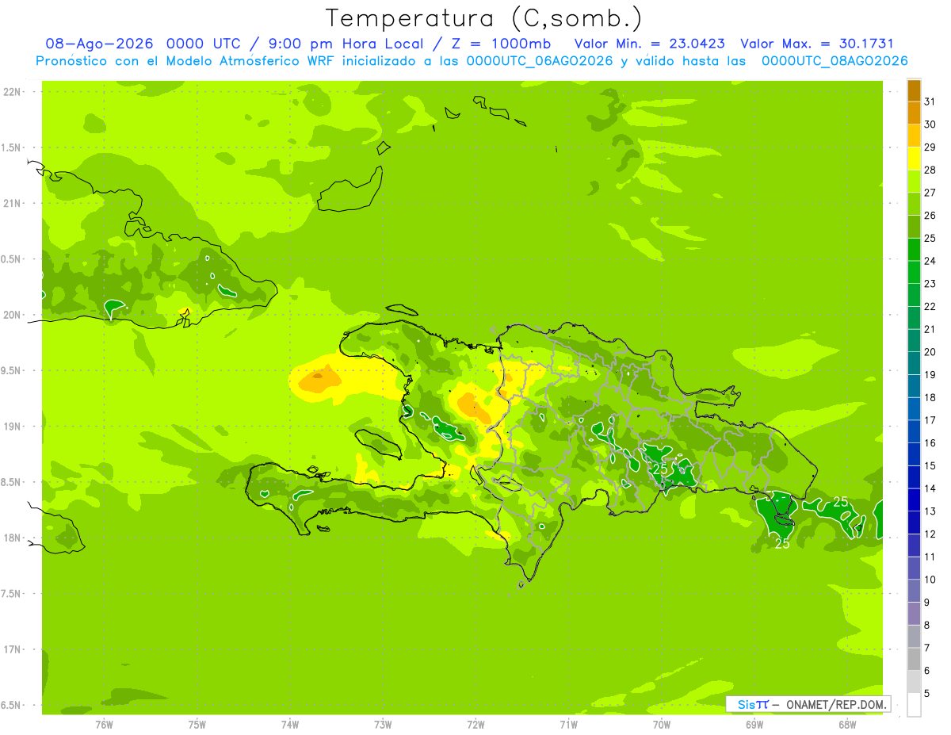951x735 pixels.
Task: Pick the orange swatch between legend 30 and 31
Action: click(x=914, y=113)
